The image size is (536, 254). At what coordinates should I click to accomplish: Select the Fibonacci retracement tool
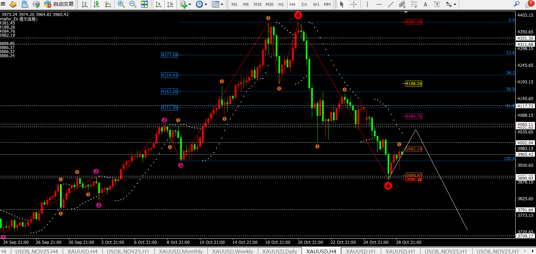(414, 4)
